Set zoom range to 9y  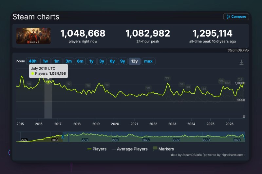(122, 61)
